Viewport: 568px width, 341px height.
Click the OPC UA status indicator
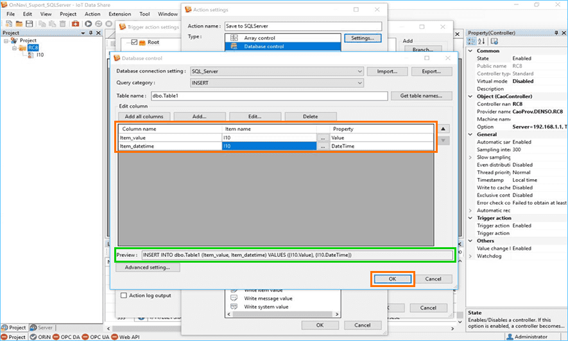point(85,337)
